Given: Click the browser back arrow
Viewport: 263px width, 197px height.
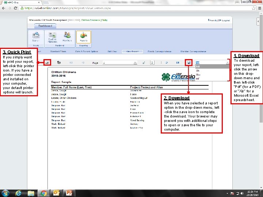Looking at the screenshot, I should click(x=4, y=8).
